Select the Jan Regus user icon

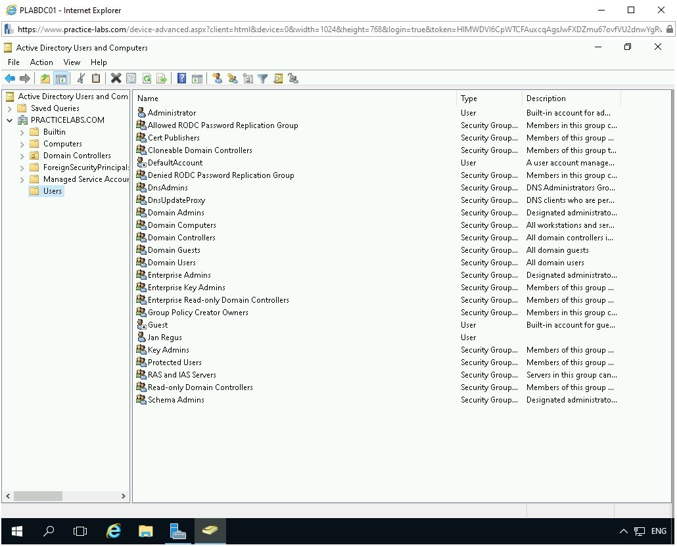pos(141,338)
